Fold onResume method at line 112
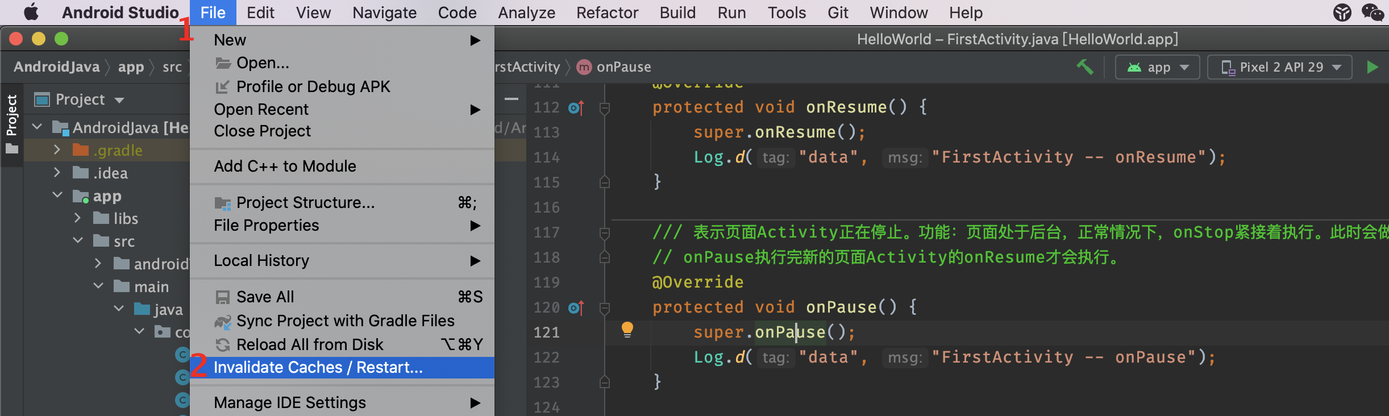The image size is (1389, 416). (x=605, y=107)
